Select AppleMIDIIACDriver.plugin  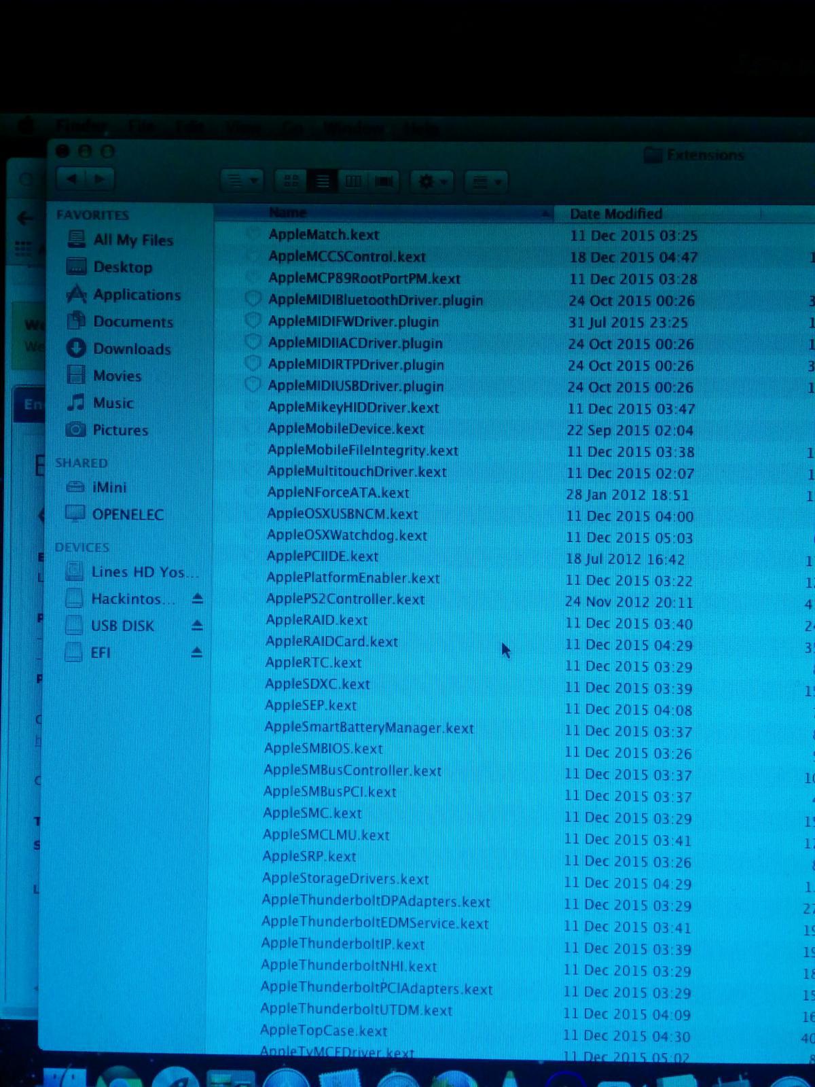[355, 343]
